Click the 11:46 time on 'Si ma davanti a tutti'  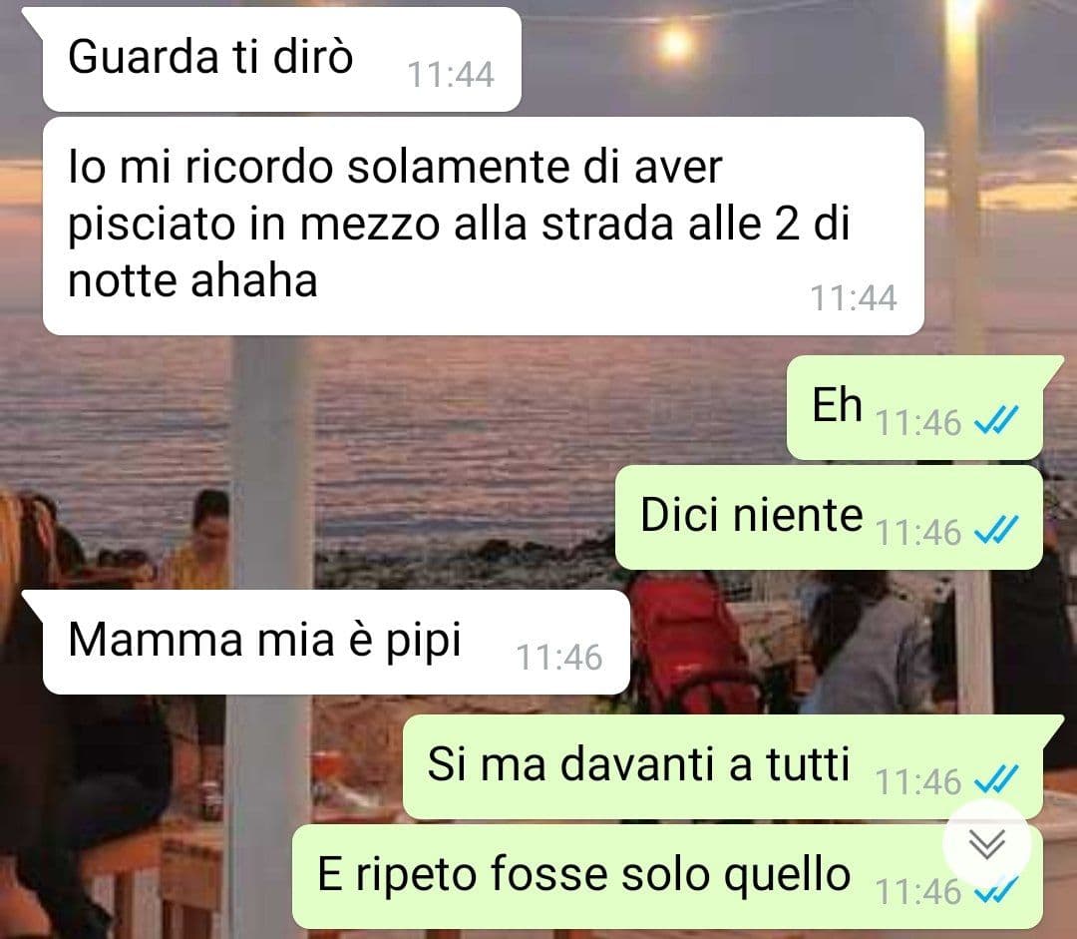(x=918, y=781)
